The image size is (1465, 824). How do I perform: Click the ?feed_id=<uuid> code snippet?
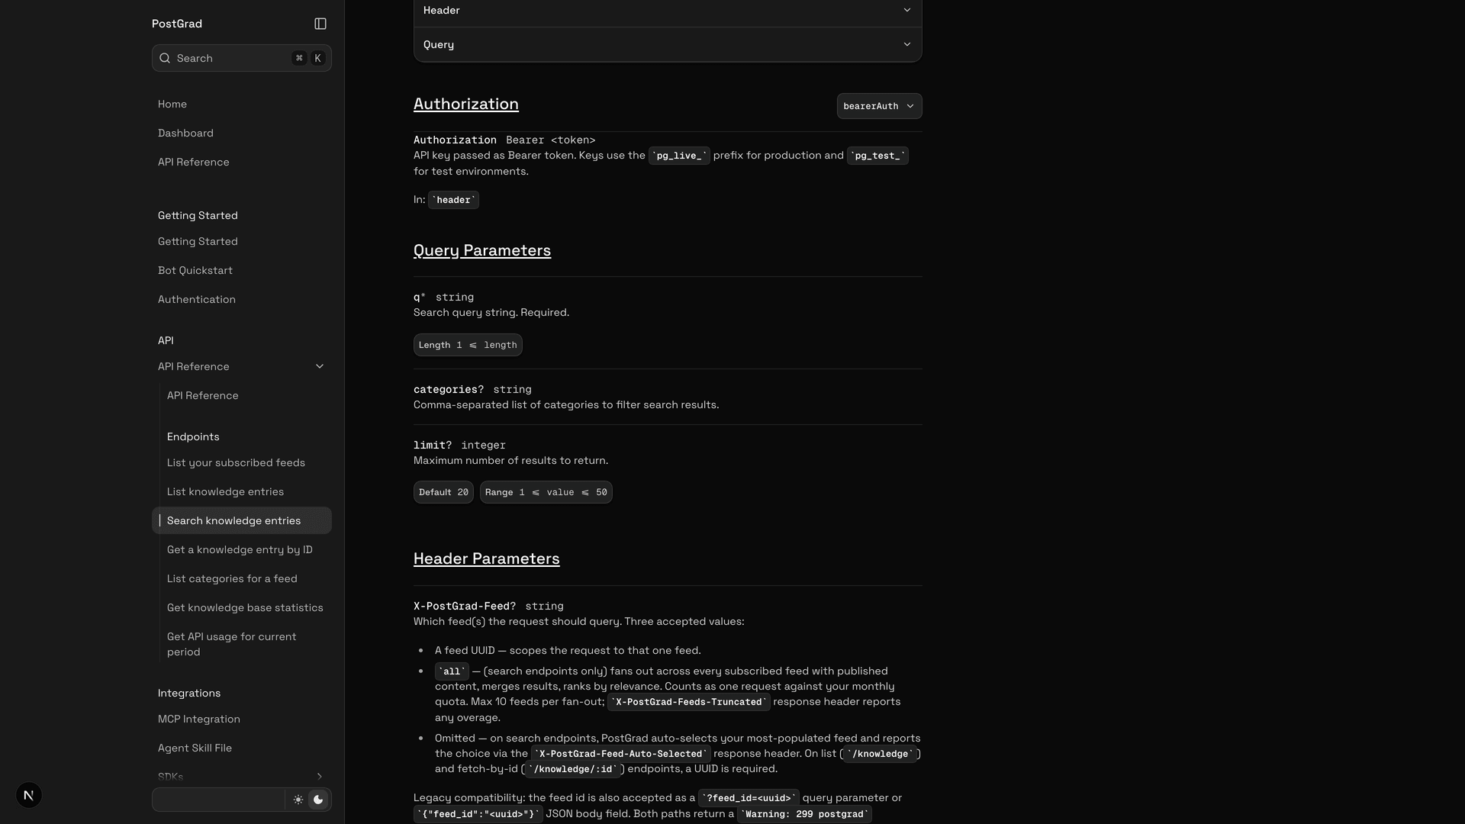coord(749,798)
